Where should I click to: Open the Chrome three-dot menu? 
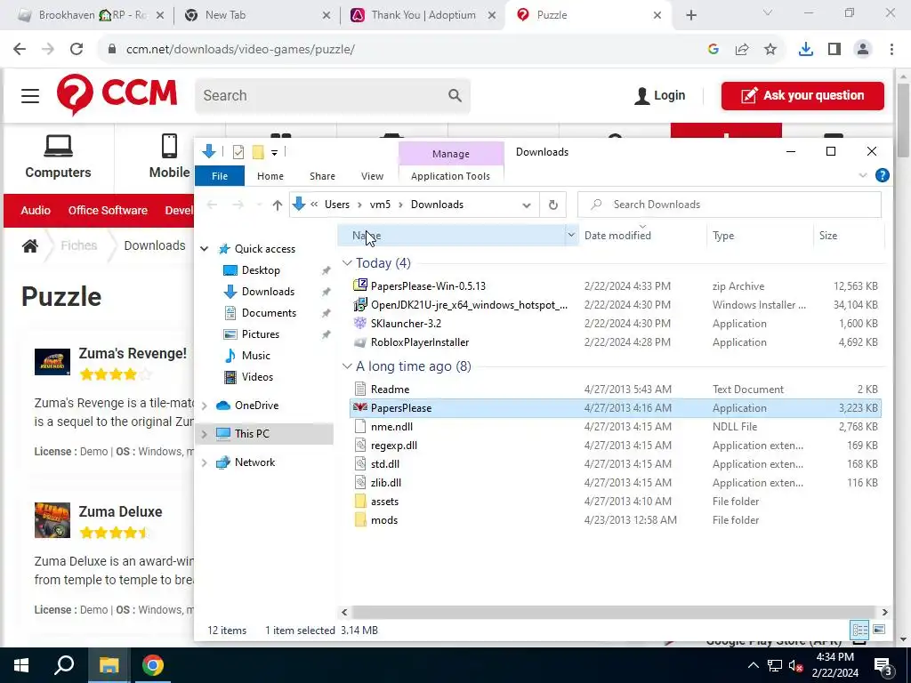point(891,50)
